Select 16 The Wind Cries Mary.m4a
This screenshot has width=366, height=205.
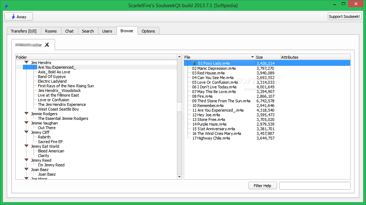tap(217, 133)
